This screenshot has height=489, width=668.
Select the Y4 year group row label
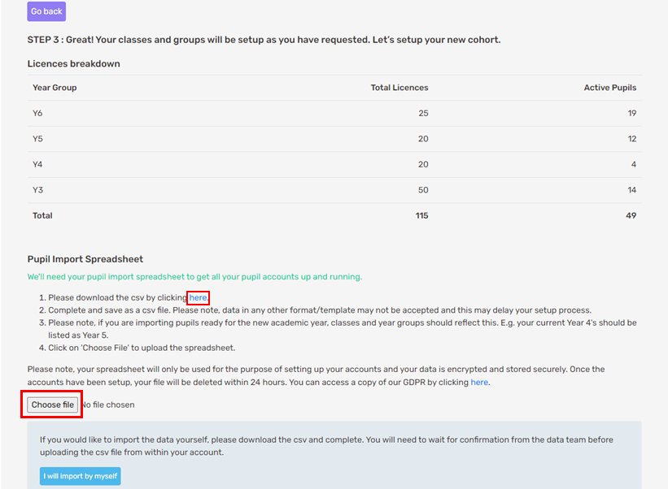point(37,164)
